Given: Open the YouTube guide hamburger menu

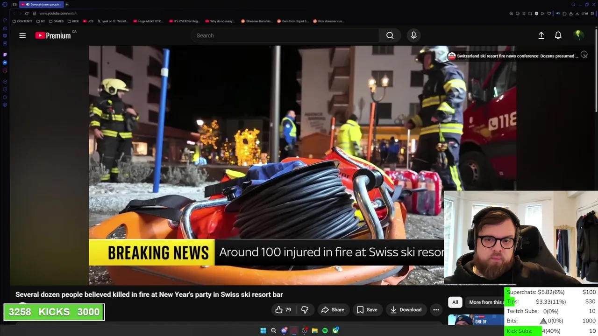Looking at the screenshot, I should 22,35.
